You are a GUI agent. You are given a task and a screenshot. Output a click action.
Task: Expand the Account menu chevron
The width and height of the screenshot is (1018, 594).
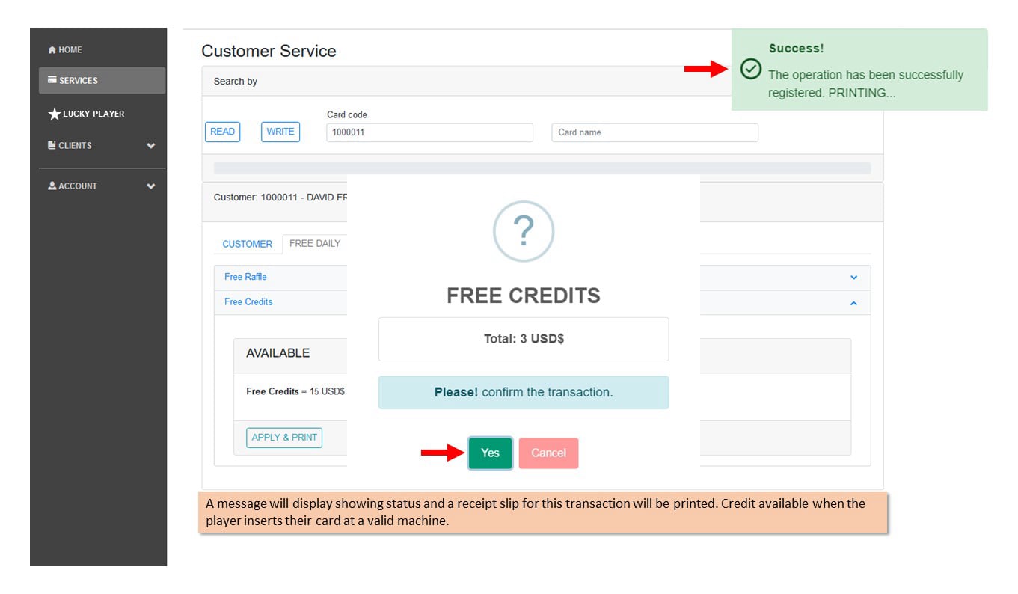pyautogui.click(x=151, y=186)
